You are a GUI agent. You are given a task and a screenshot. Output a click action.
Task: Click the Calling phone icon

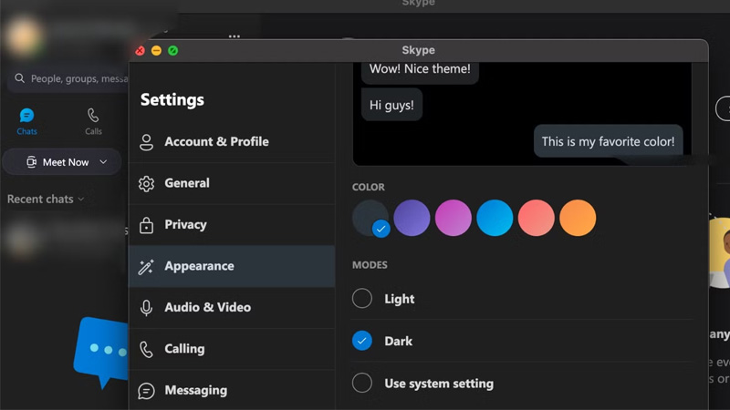click(146, 350)
